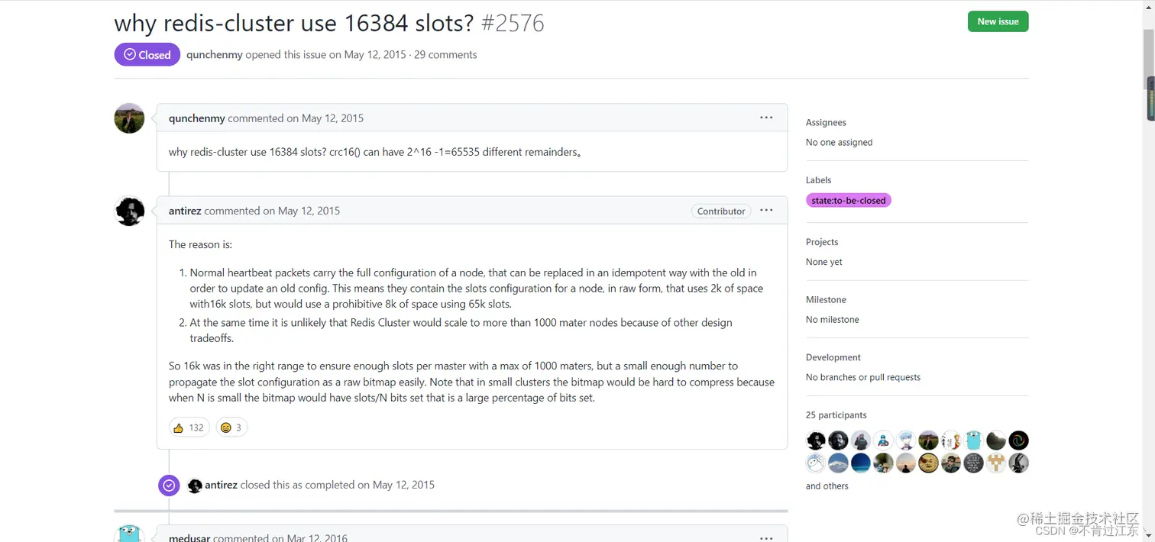Click 'The reason is:' line in antirez's comment
1155x542 pixels.
pos(200,245)
